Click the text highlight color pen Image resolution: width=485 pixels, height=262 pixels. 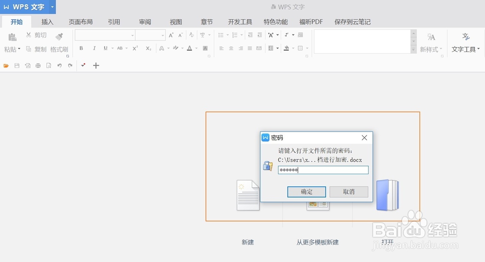click(x=176, y=48)
